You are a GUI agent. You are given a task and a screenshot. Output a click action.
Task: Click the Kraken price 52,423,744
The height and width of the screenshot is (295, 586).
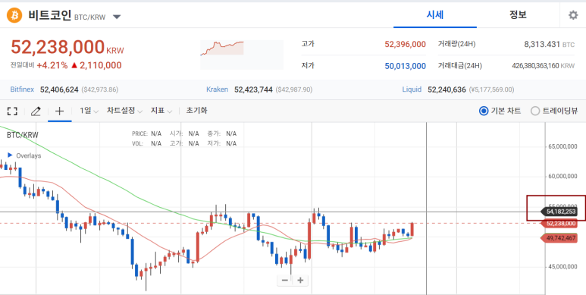coord(253,89)
